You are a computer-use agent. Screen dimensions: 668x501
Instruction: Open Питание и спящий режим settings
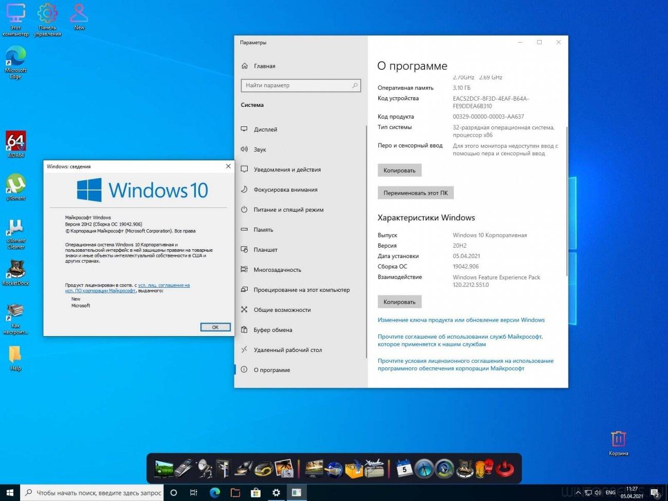click(301, 210)
